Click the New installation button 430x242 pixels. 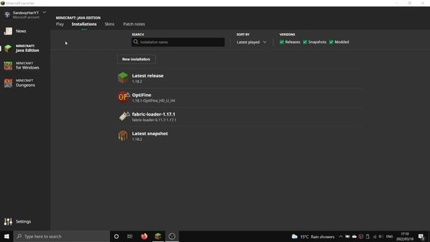[136, 59]
